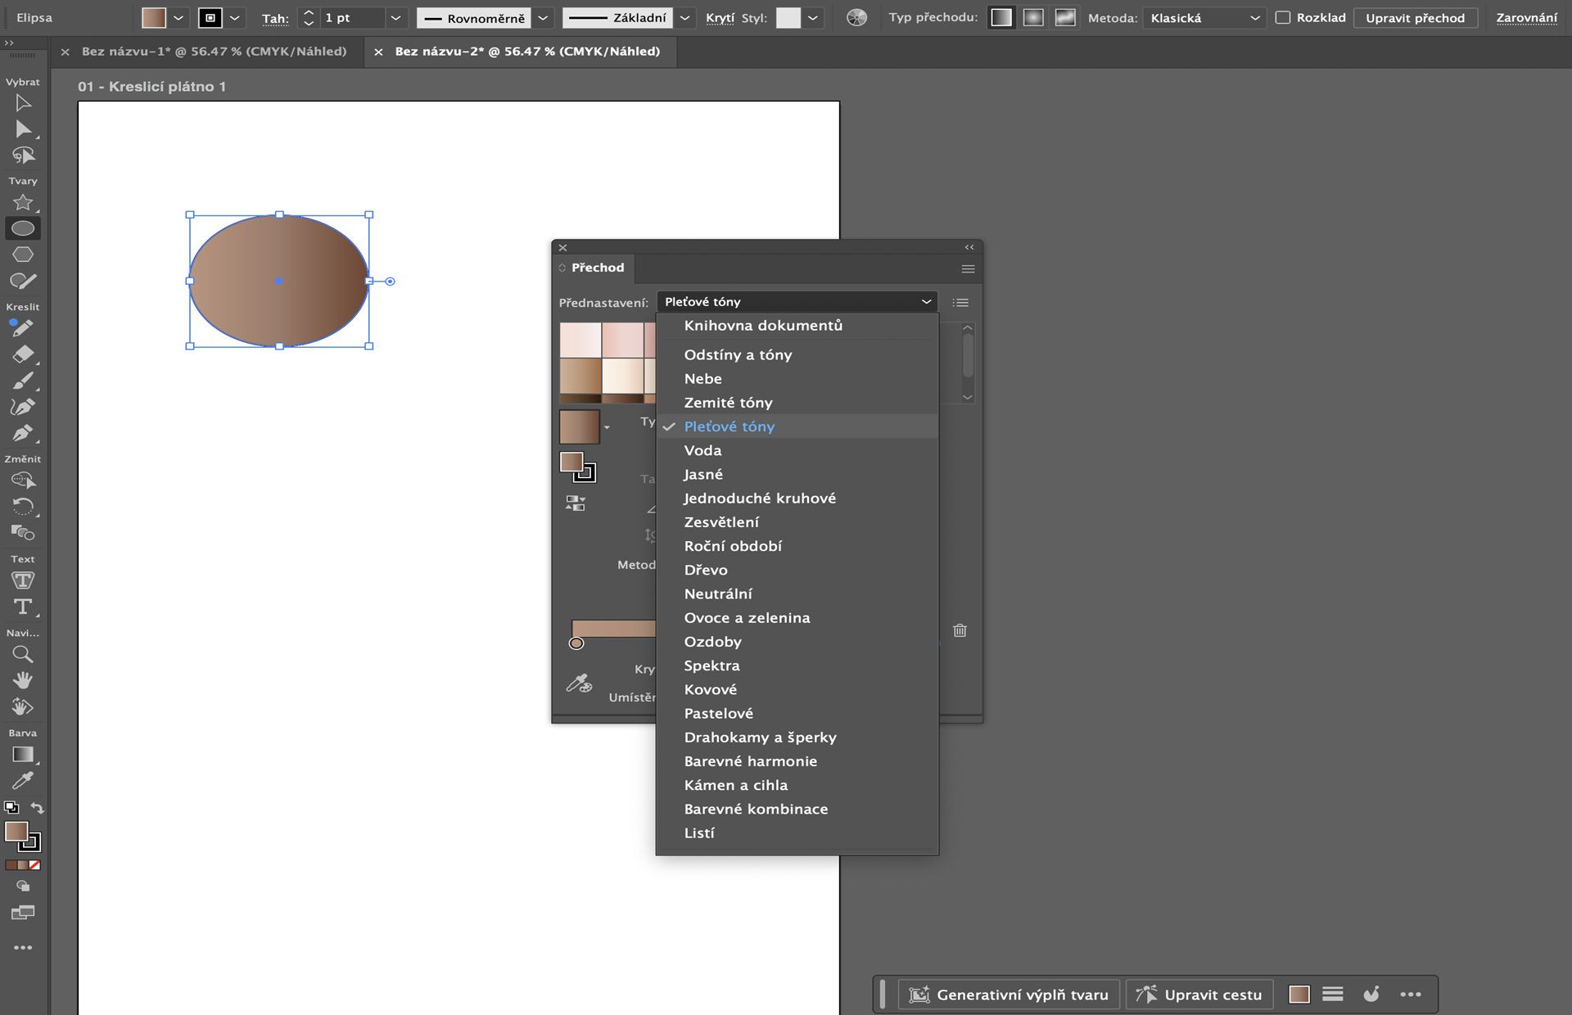1572x1015 pixels.
Task: Click Generativní výplň tvaru button
Action: [1010, 995]
